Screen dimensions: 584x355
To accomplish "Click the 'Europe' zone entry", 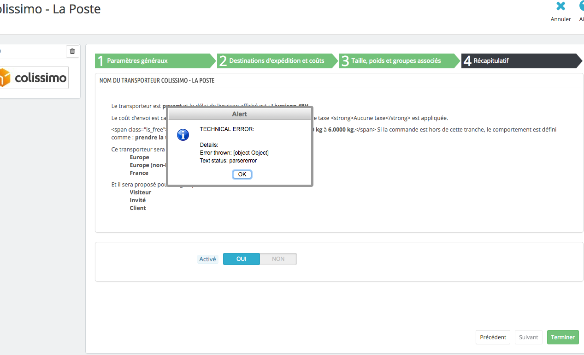I will coord(140,157).
